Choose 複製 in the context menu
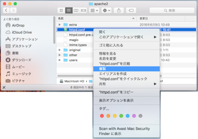 pyautogui.click(x=126, y=69)
